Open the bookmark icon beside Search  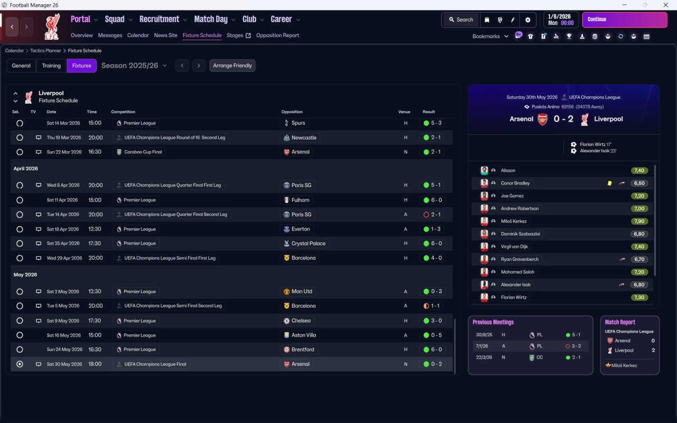coord(487,20)
